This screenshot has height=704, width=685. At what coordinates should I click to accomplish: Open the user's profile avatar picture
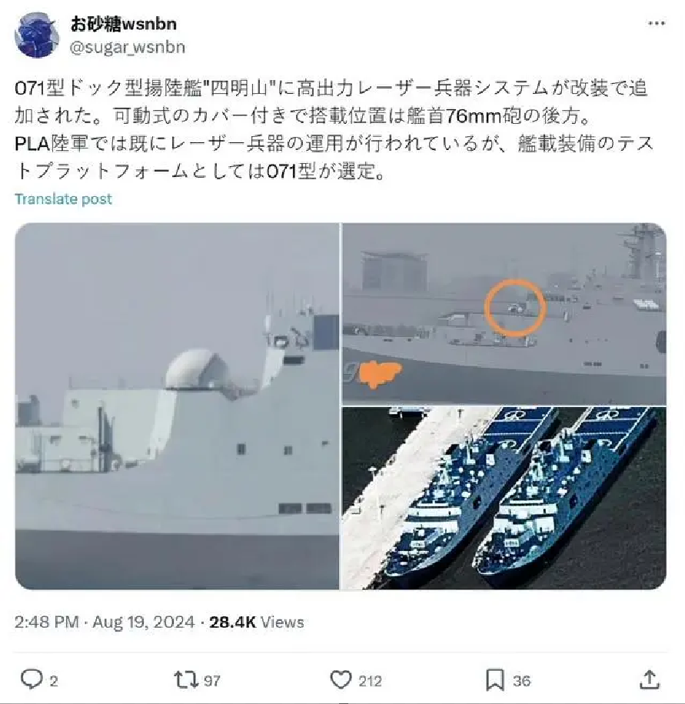pyautogui.click(x=37, y=35)
